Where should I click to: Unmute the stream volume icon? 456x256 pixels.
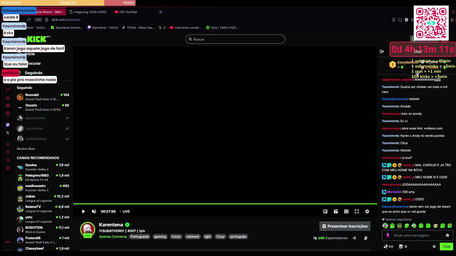94,212
